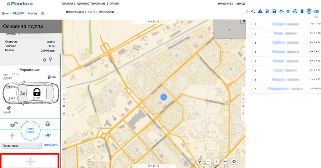The image size is (321, 168).
Task: Open the history row with 0 • 1 • 9
Action: pyautogui.click(x=285, y=24)
